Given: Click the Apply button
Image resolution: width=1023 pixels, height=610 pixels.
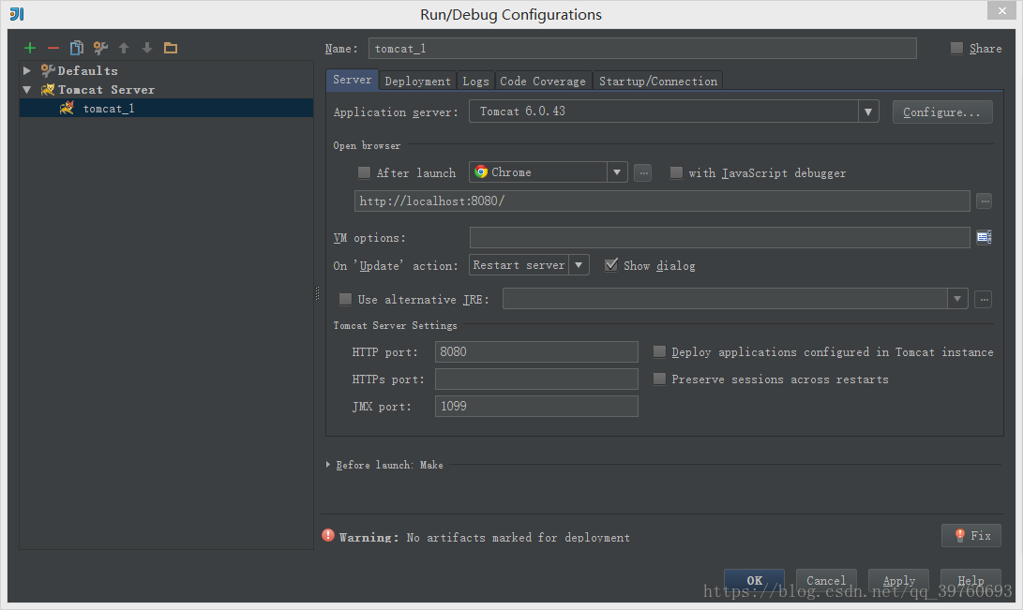Looking at the screenshot, I should point(899,580).
